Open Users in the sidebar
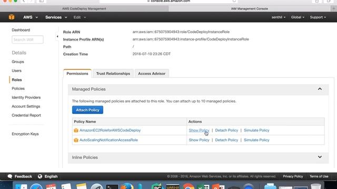 [16, 71]
